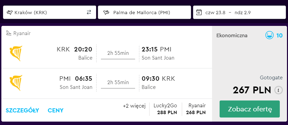288x125 pixels.
Task: Click the Palma de Mallorca destination field
Action: [x=144, y=12]
